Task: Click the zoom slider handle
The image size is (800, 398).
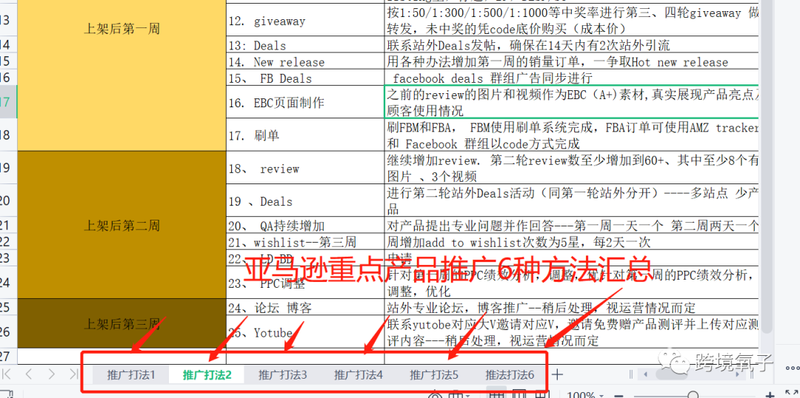Action: (693, 396)
